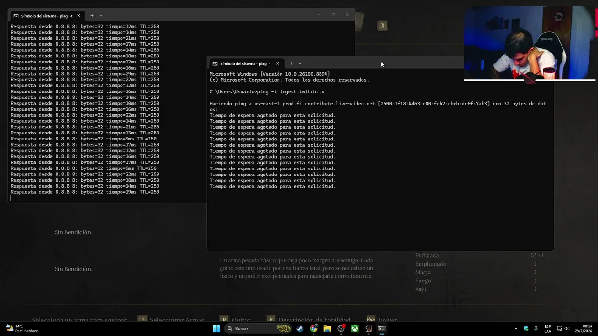Screen dimensions: 598x336
Task: Click the Rayo stat row
Action: pos(476,289)
